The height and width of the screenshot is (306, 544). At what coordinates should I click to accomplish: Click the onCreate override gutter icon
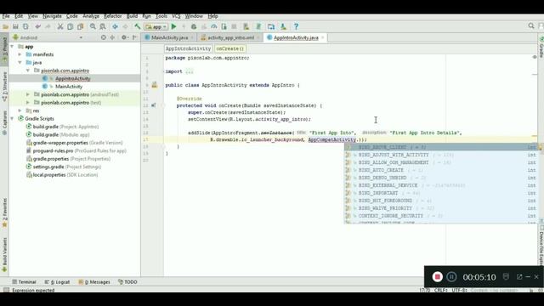click(x=153, y=105)
